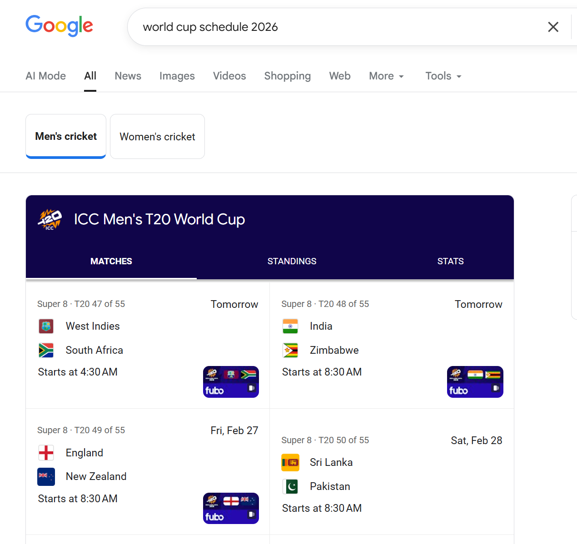Click the search query input field
Image resolution: width=577 pixels, height=544 pixels.
[336, 27]
